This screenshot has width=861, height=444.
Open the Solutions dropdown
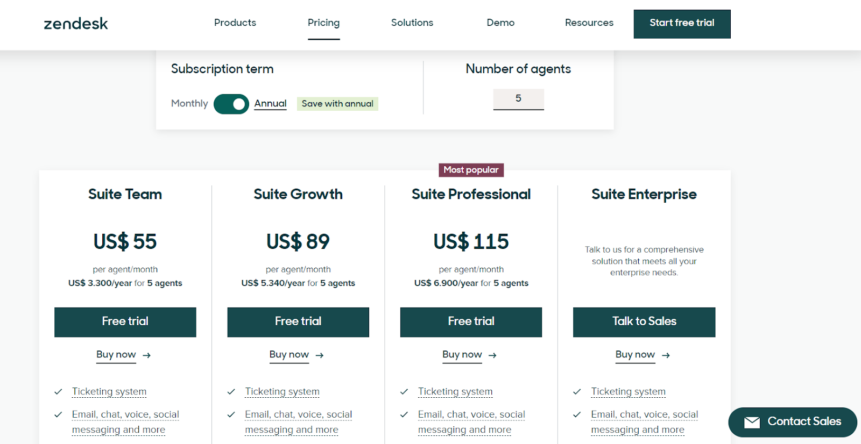pos(411,23)
